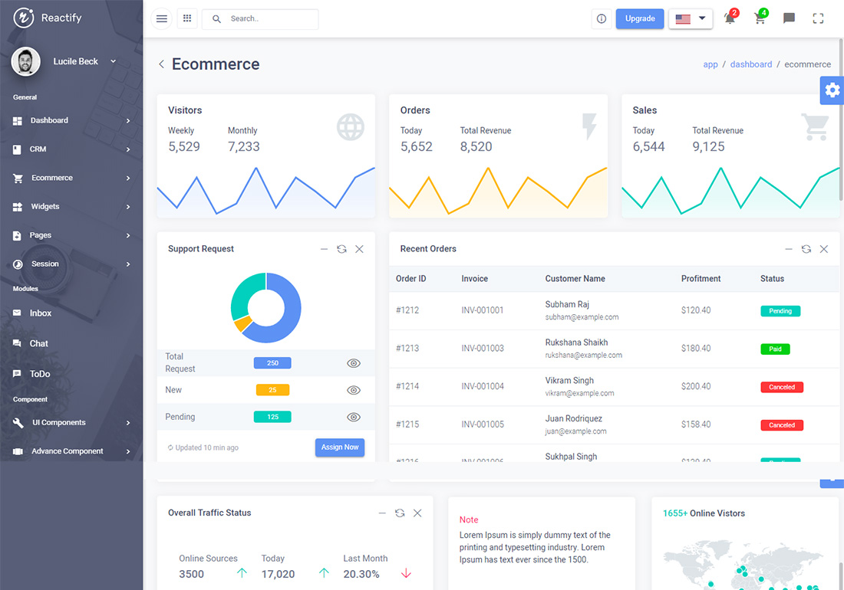Click the Reactify logo icon
Image resolution: width=844 pixels, height=590 pixels.
(23, 18)
